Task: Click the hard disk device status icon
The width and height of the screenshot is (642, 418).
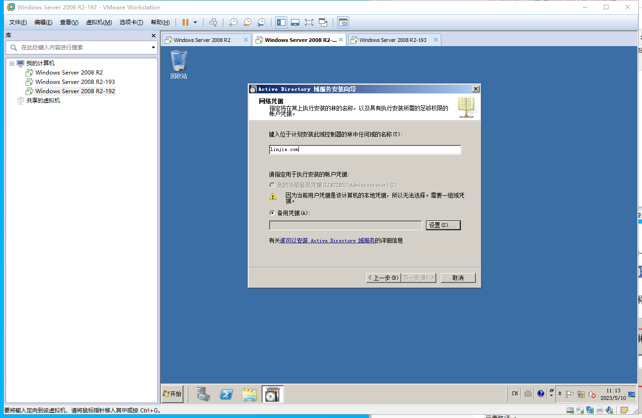Action: tap(570, 411)
